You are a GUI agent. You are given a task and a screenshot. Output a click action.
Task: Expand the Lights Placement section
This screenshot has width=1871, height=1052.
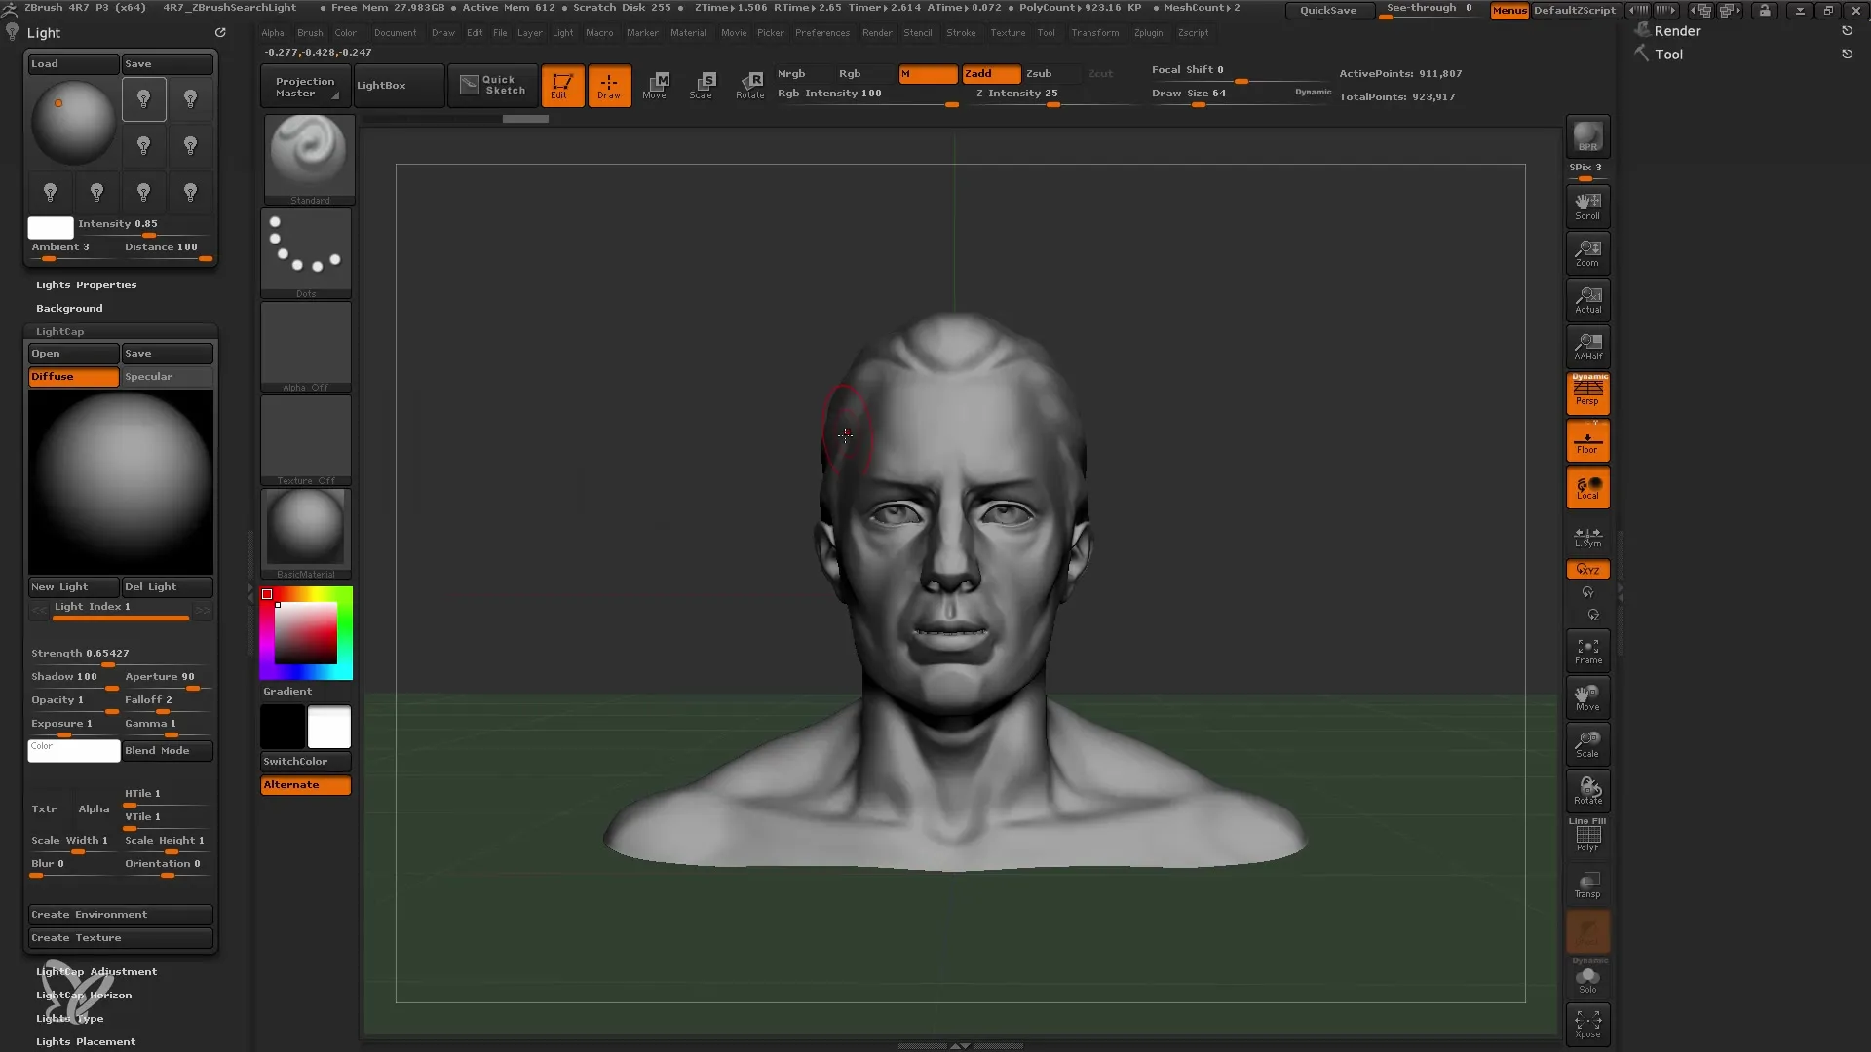pos(85,1041)
